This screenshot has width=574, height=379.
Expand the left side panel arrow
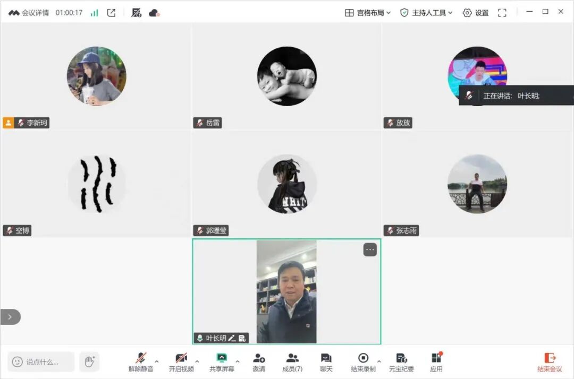tap(10, 317)
